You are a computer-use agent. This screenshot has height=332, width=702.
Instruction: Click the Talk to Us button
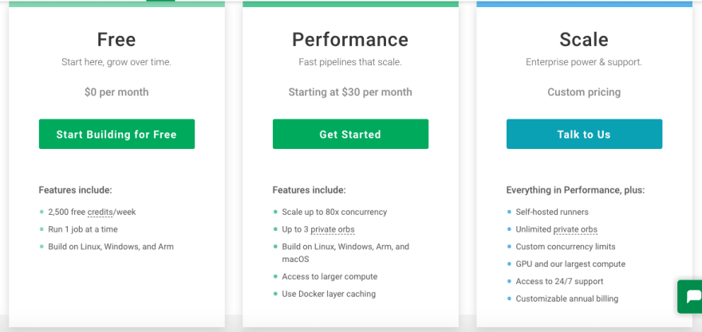[584, 134]
